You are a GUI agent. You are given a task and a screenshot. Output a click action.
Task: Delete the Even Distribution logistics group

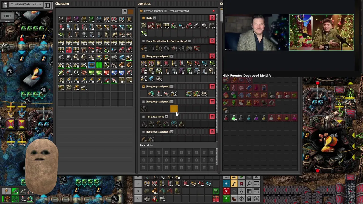point(212,41)
